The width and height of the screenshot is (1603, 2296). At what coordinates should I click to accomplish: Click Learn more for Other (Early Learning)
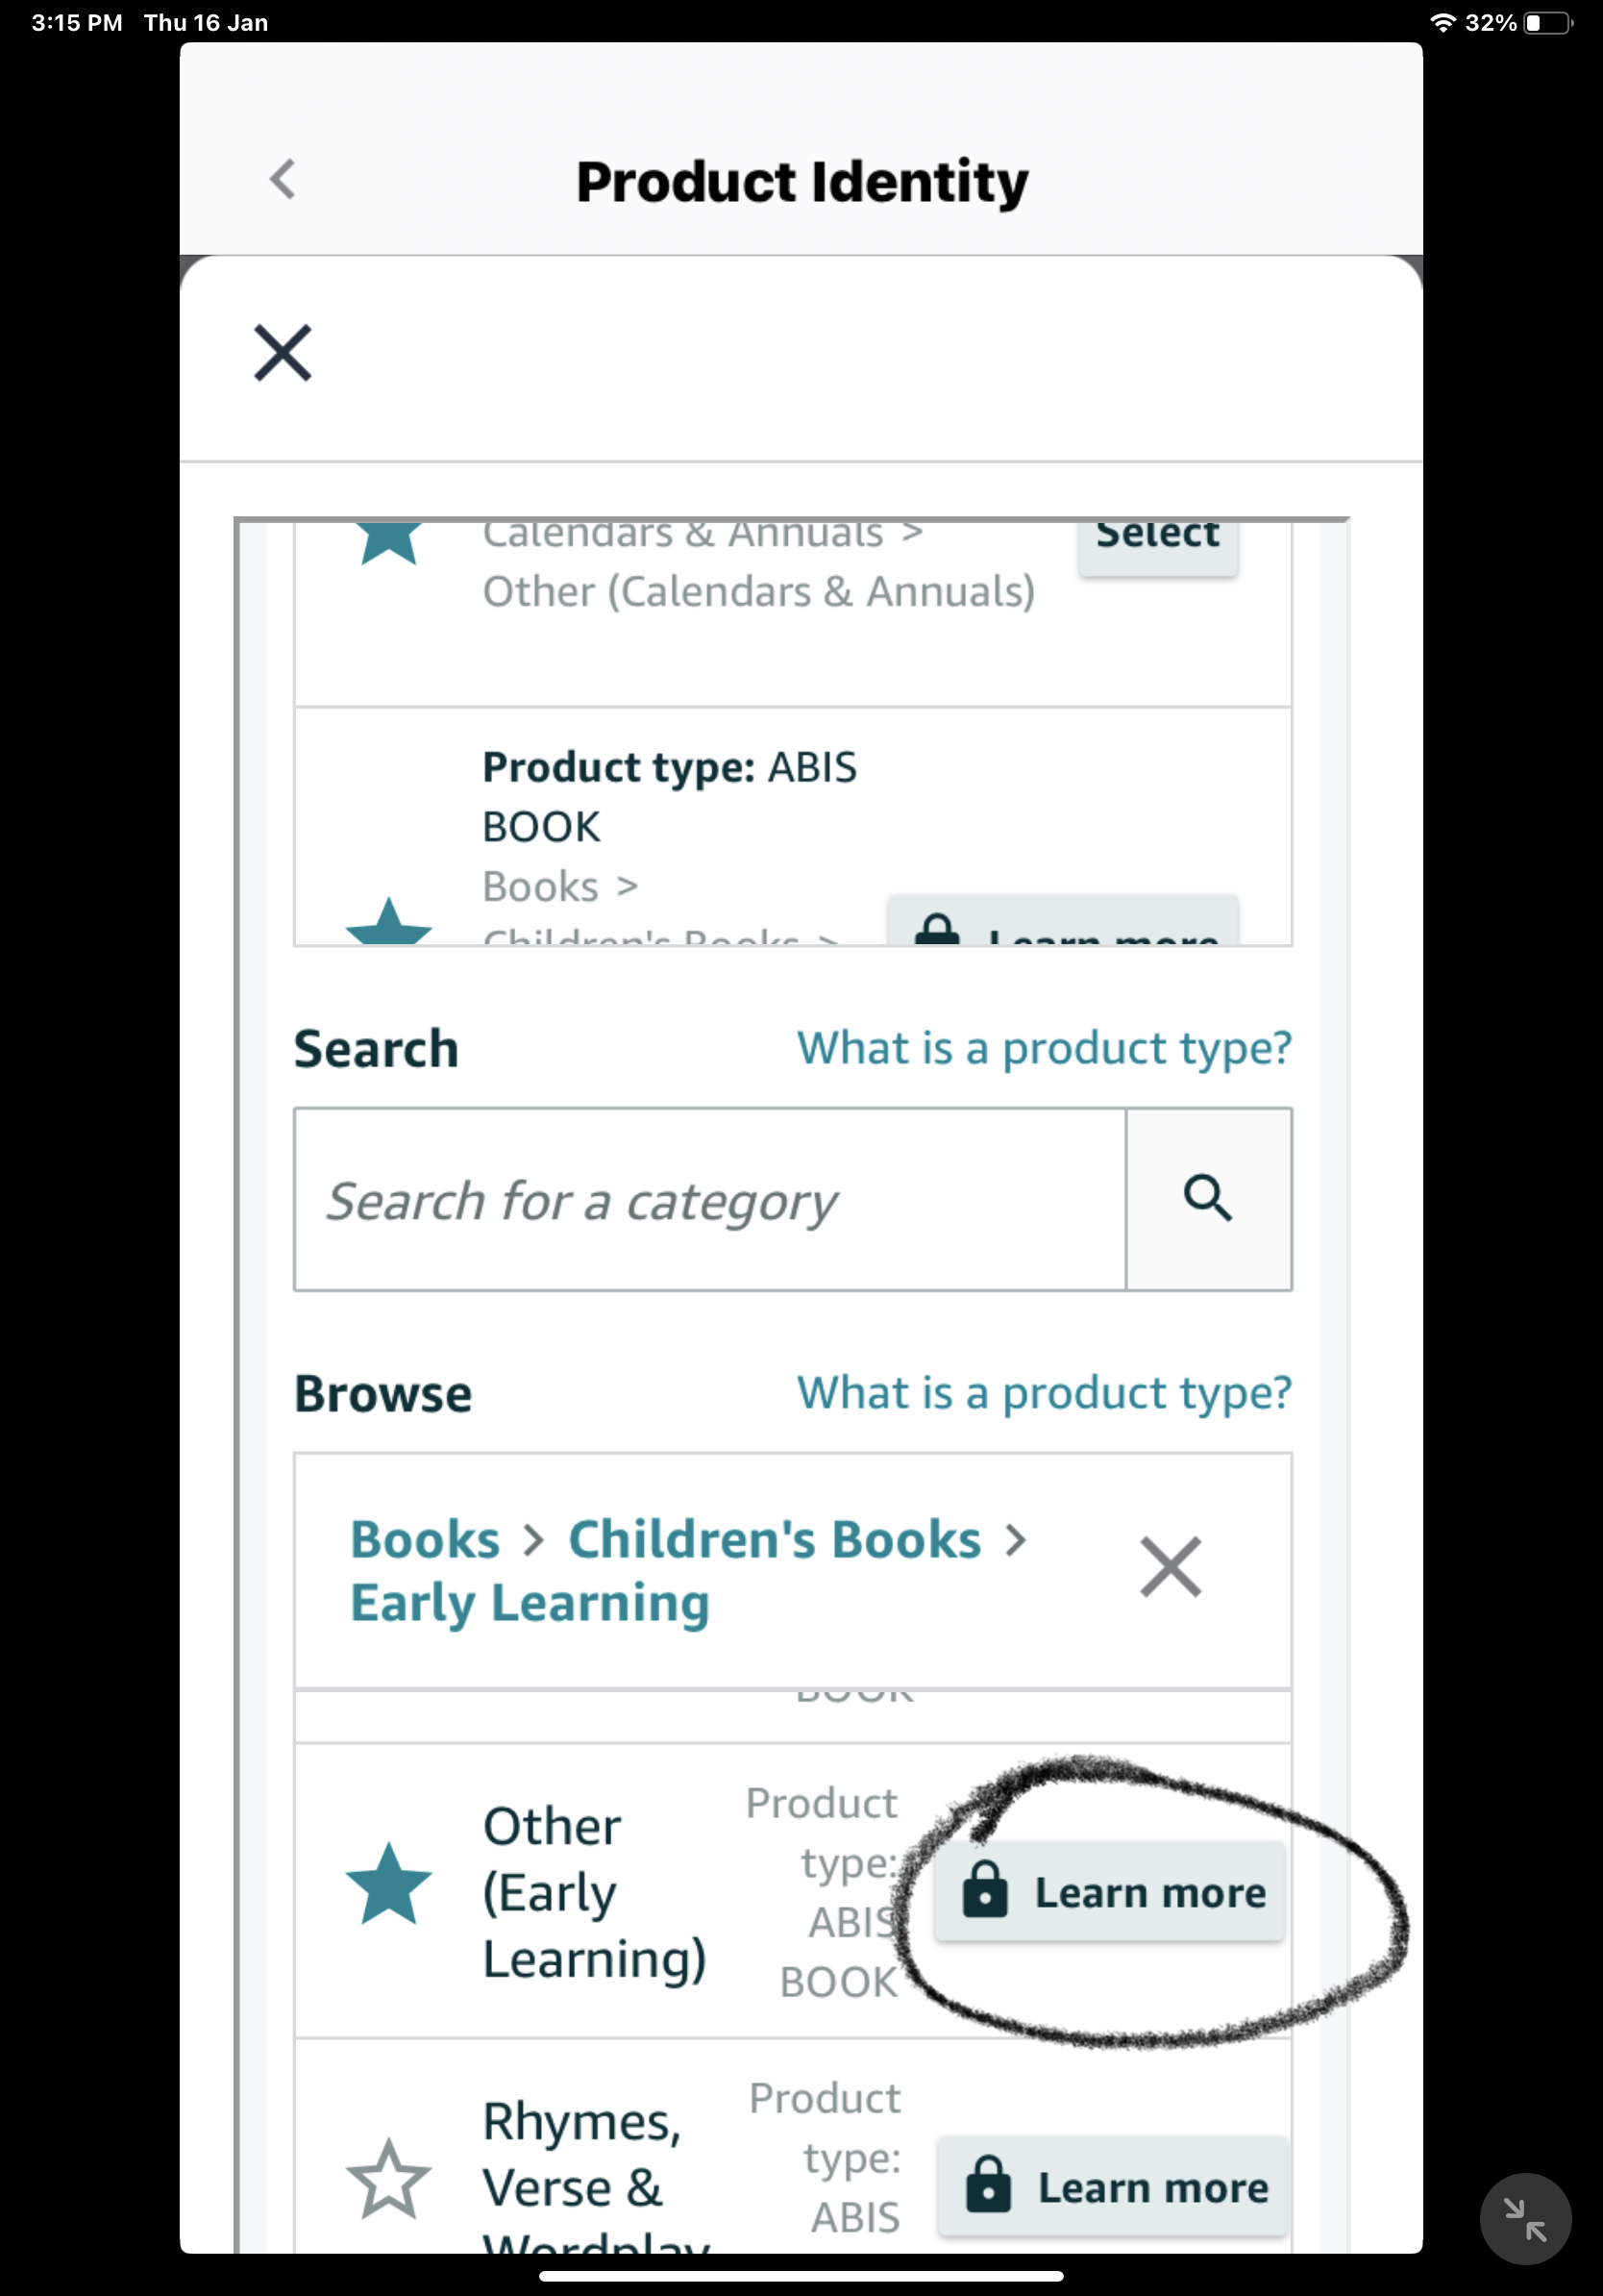coord(1109,1892)
